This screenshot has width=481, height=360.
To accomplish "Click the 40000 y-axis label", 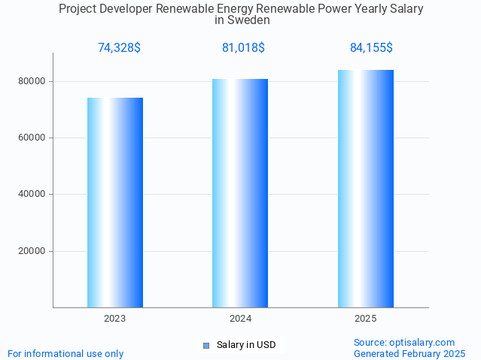I will 32,194.
